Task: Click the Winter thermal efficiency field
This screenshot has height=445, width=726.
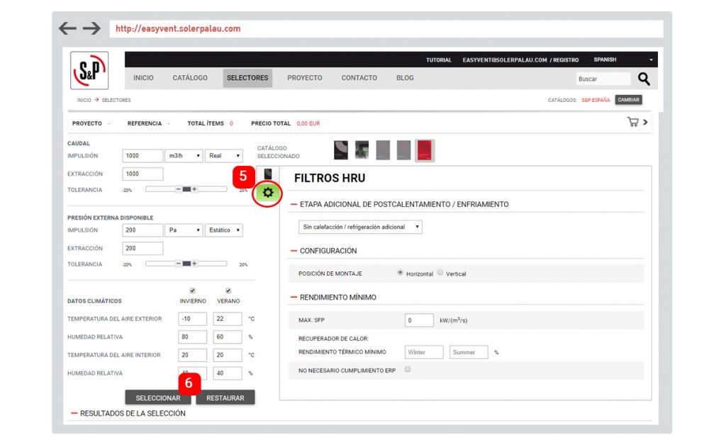Action: click(x=424, y=352)
